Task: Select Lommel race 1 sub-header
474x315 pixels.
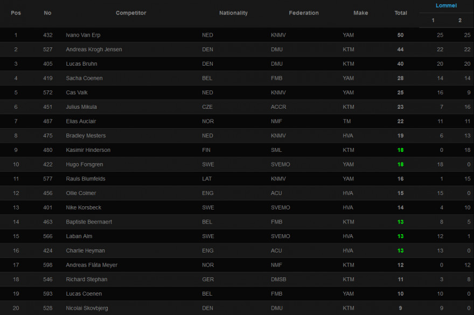Action: point(433,20)
